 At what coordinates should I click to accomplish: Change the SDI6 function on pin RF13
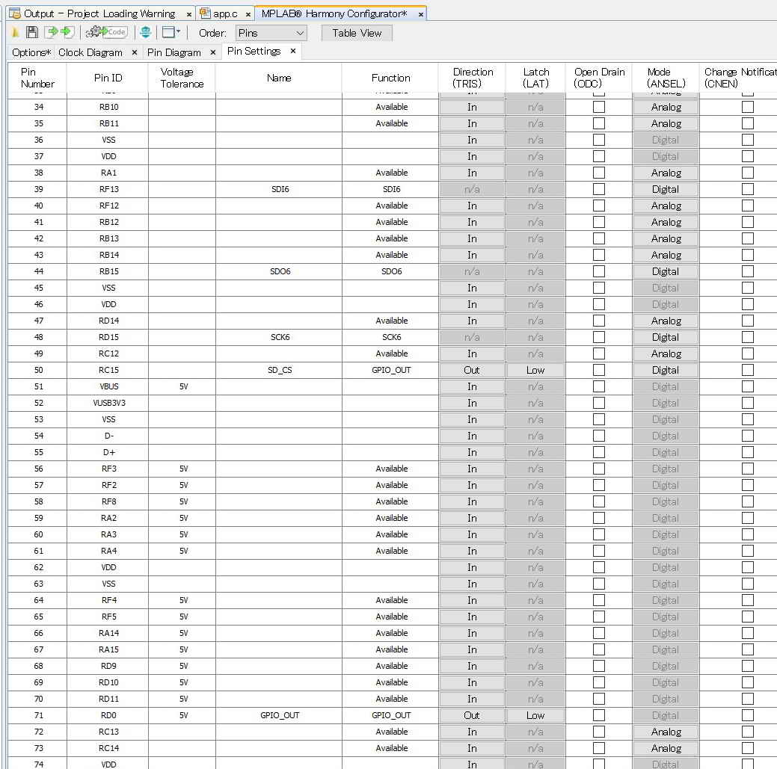[391, 189]
